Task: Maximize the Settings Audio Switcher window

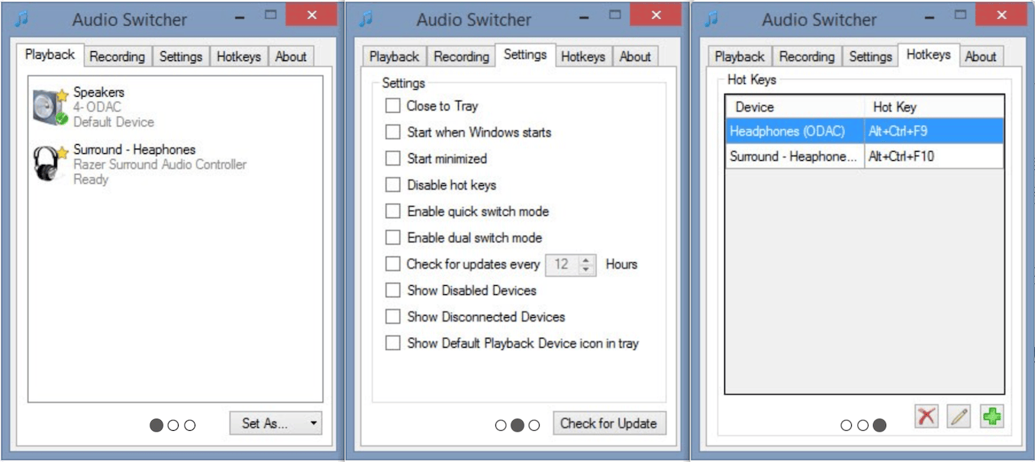Action: (x=615, y=14)
